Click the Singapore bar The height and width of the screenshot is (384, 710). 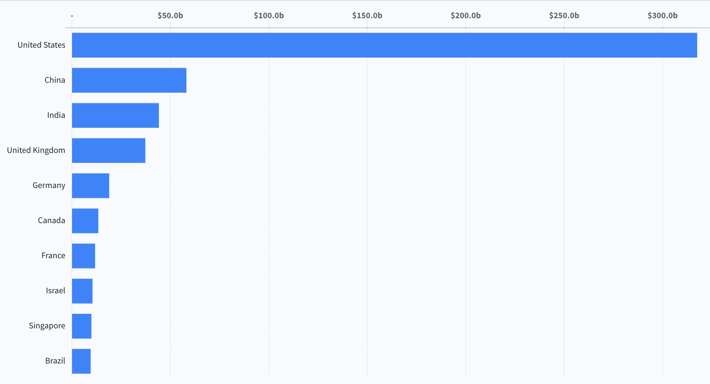coord(82,326)
